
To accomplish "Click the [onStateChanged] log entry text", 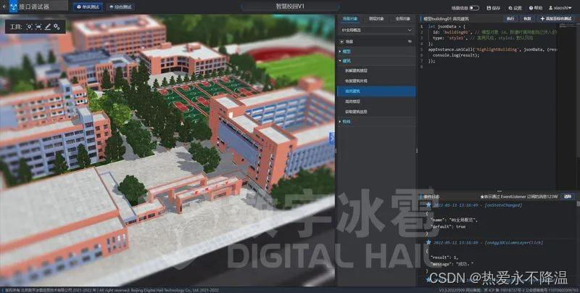I will tap(503, 205).
